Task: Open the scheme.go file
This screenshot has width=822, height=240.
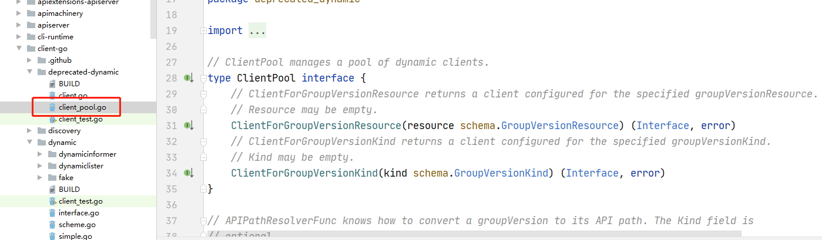Action: coord(77,225)
